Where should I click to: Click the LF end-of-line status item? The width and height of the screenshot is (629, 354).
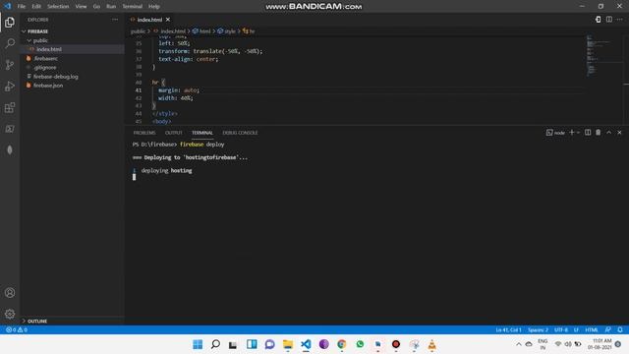(576, 329)
